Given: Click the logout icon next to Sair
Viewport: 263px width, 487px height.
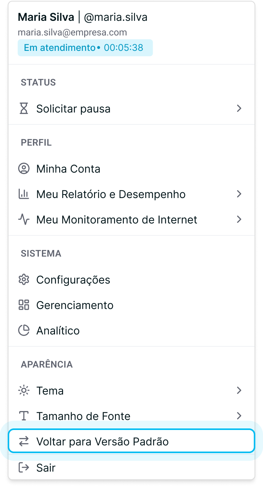Looking at the screenshot, I should tap(24, 468).
